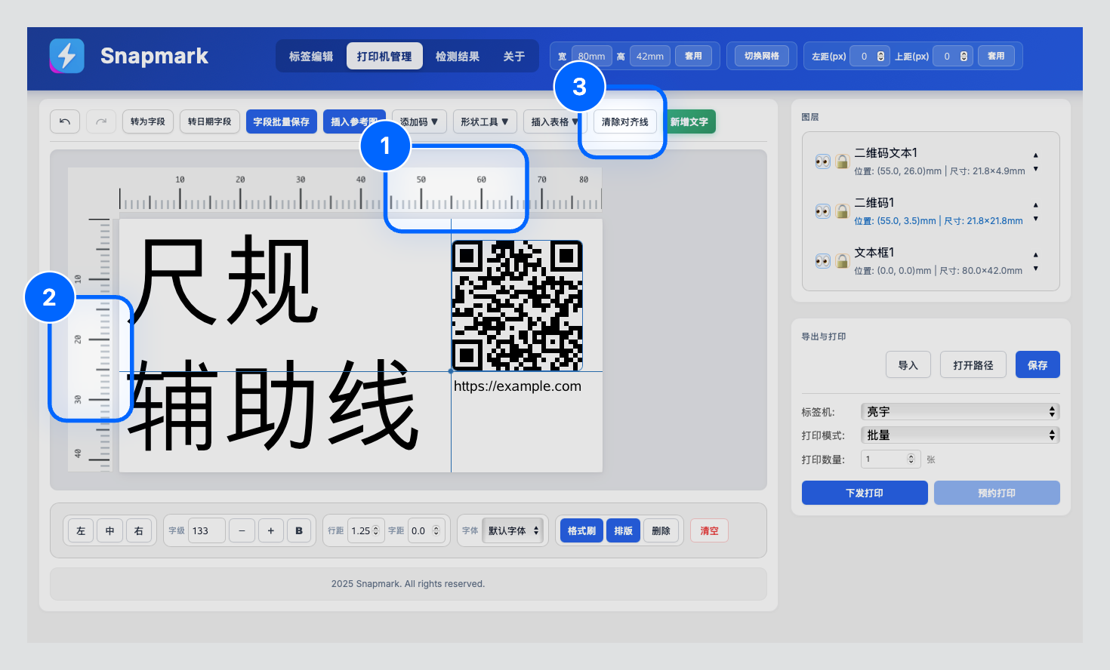
Task: Click the 下发打印 button
Action: [864, 493]
